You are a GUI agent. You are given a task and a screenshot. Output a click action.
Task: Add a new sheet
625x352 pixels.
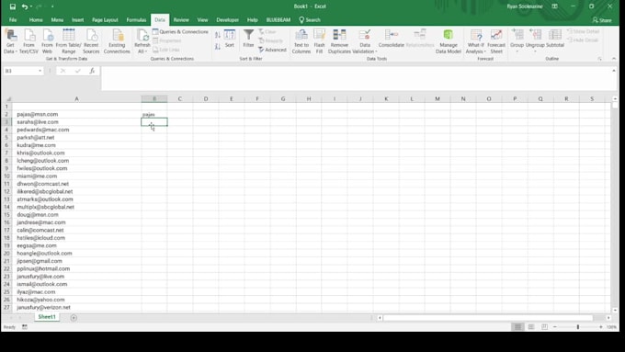(x=74, y=318)
